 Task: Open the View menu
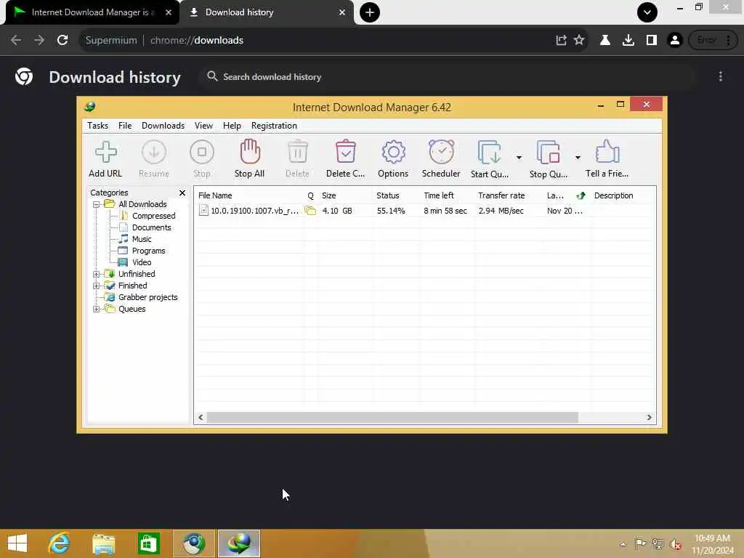pos(203,126)
